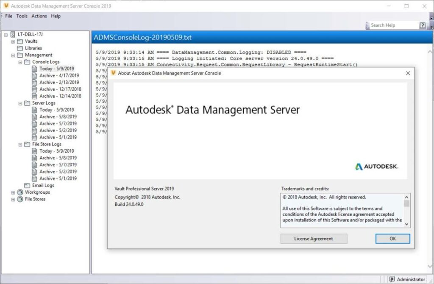Click log file icon for Archive 12/14/2018

coord(34,96)
